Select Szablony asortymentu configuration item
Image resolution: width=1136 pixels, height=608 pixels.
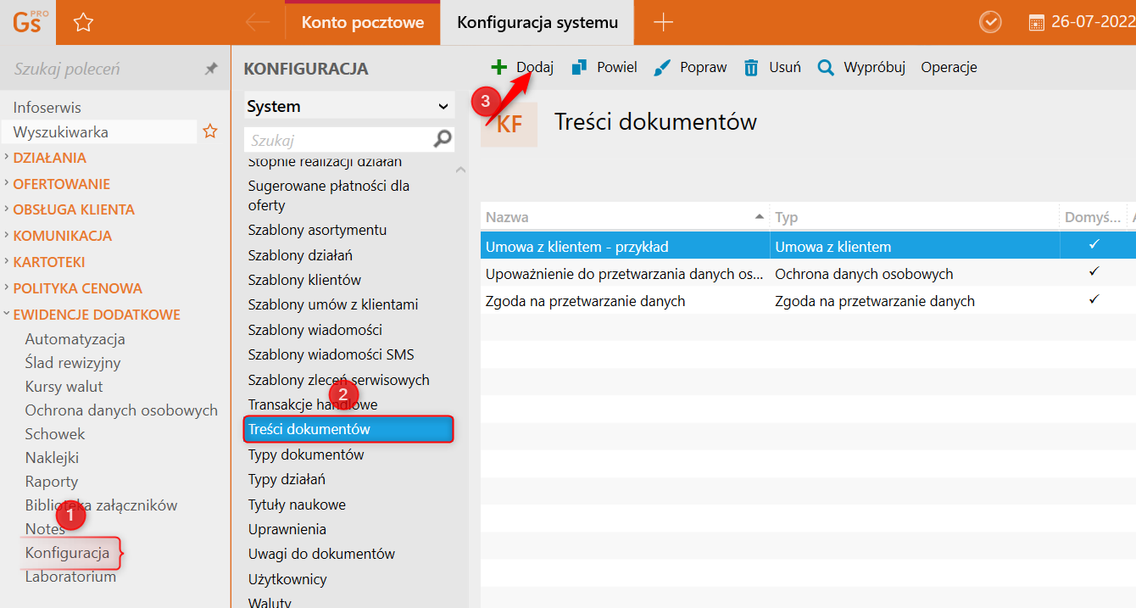click(x=317, y=230)
